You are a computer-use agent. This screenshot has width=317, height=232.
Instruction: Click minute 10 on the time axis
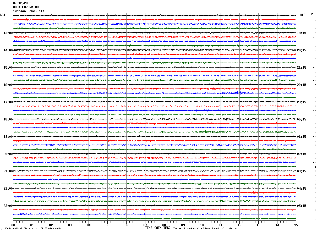(202, 225)
